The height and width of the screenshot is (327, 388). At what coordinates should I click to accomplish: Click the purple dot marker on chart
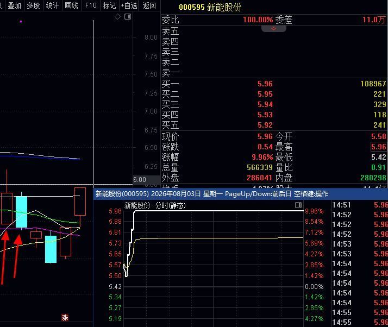click(x=21, y=22)
